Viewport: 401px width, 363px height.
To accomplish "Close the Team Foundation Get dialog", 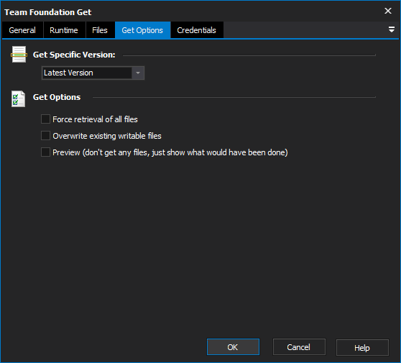I will point(388,11).
